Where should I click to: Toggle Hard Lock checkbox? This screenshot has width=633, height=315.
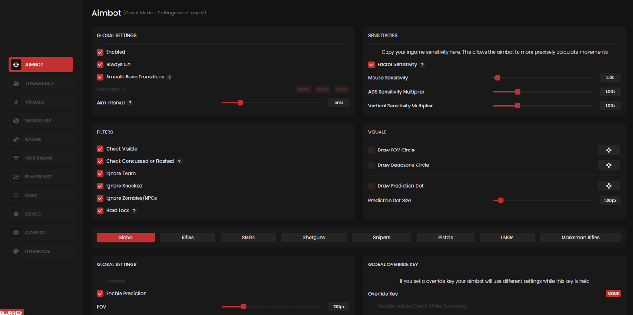pyautogui.click(x=100, y=210)
